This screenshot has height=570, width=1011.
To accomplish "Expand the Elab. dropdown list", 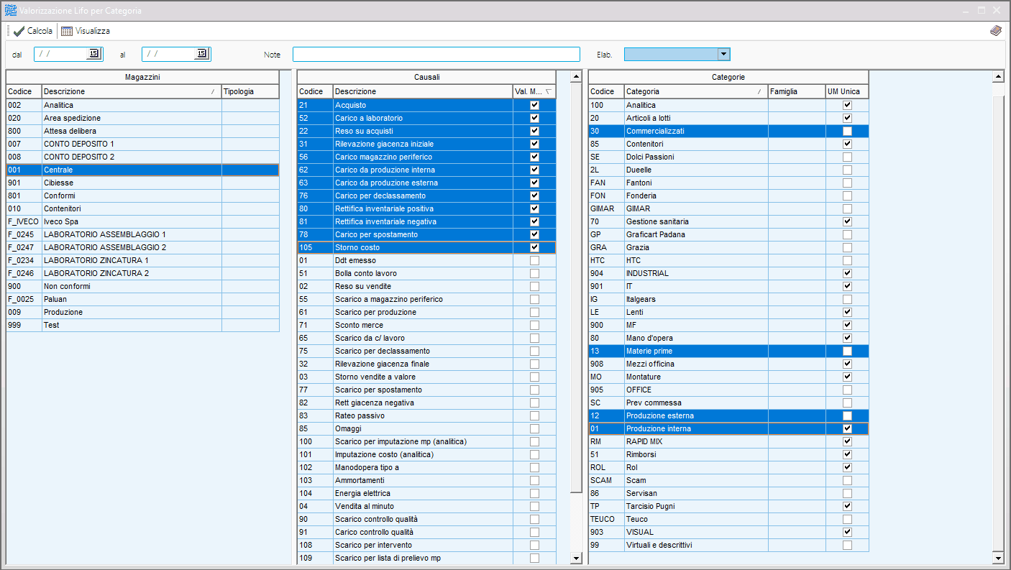I will click(724, 54).
